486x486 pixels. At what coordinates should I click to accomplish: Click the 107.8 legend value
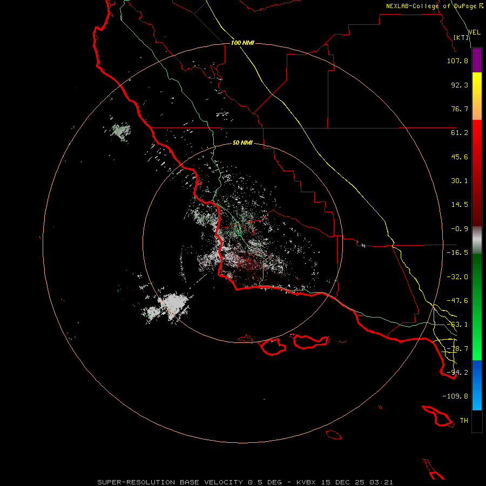tap(457, 60)
